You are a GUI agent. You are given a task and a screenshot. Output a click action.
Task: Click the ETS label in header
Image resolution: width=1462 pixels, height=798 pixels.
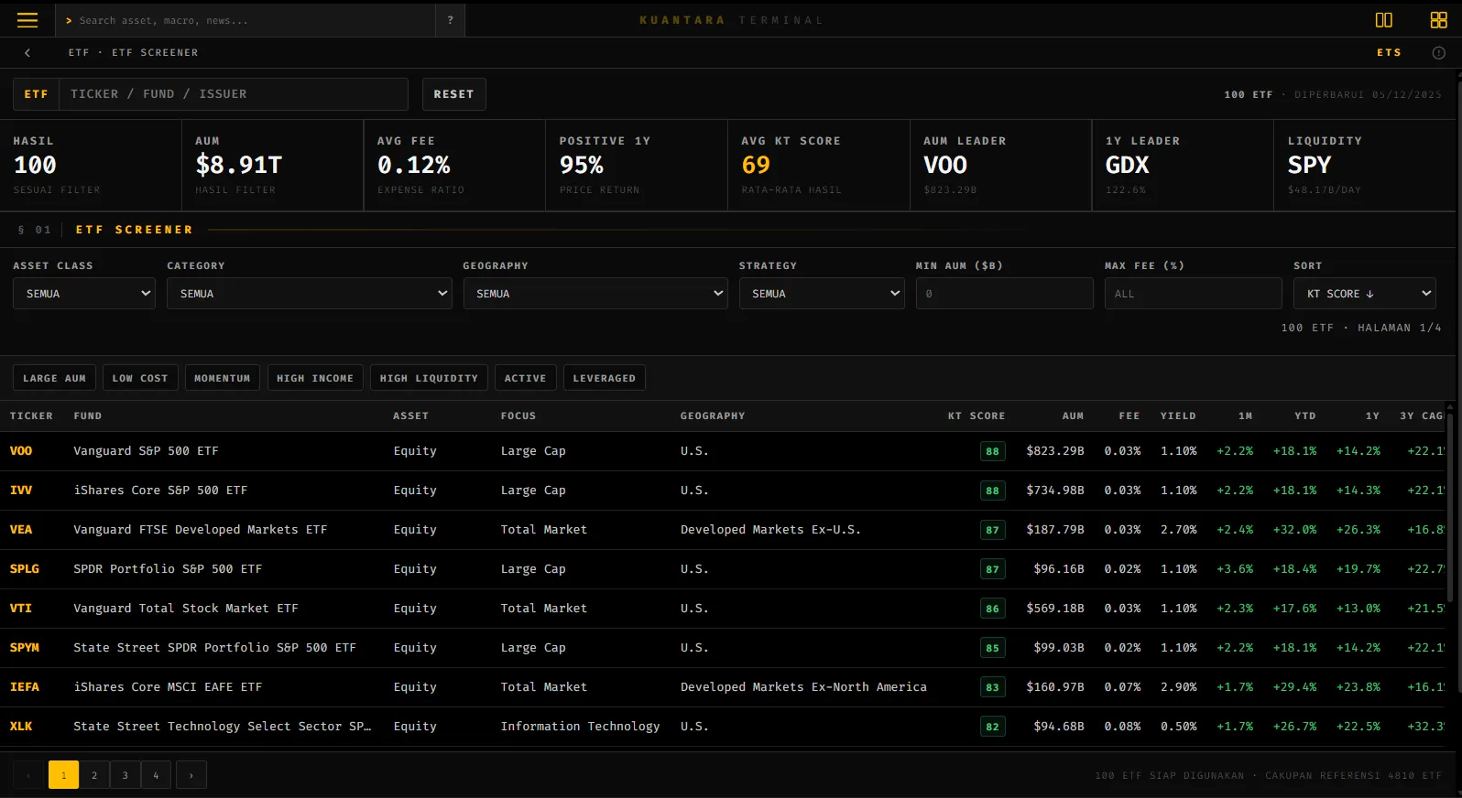[x=1389, y=53]
